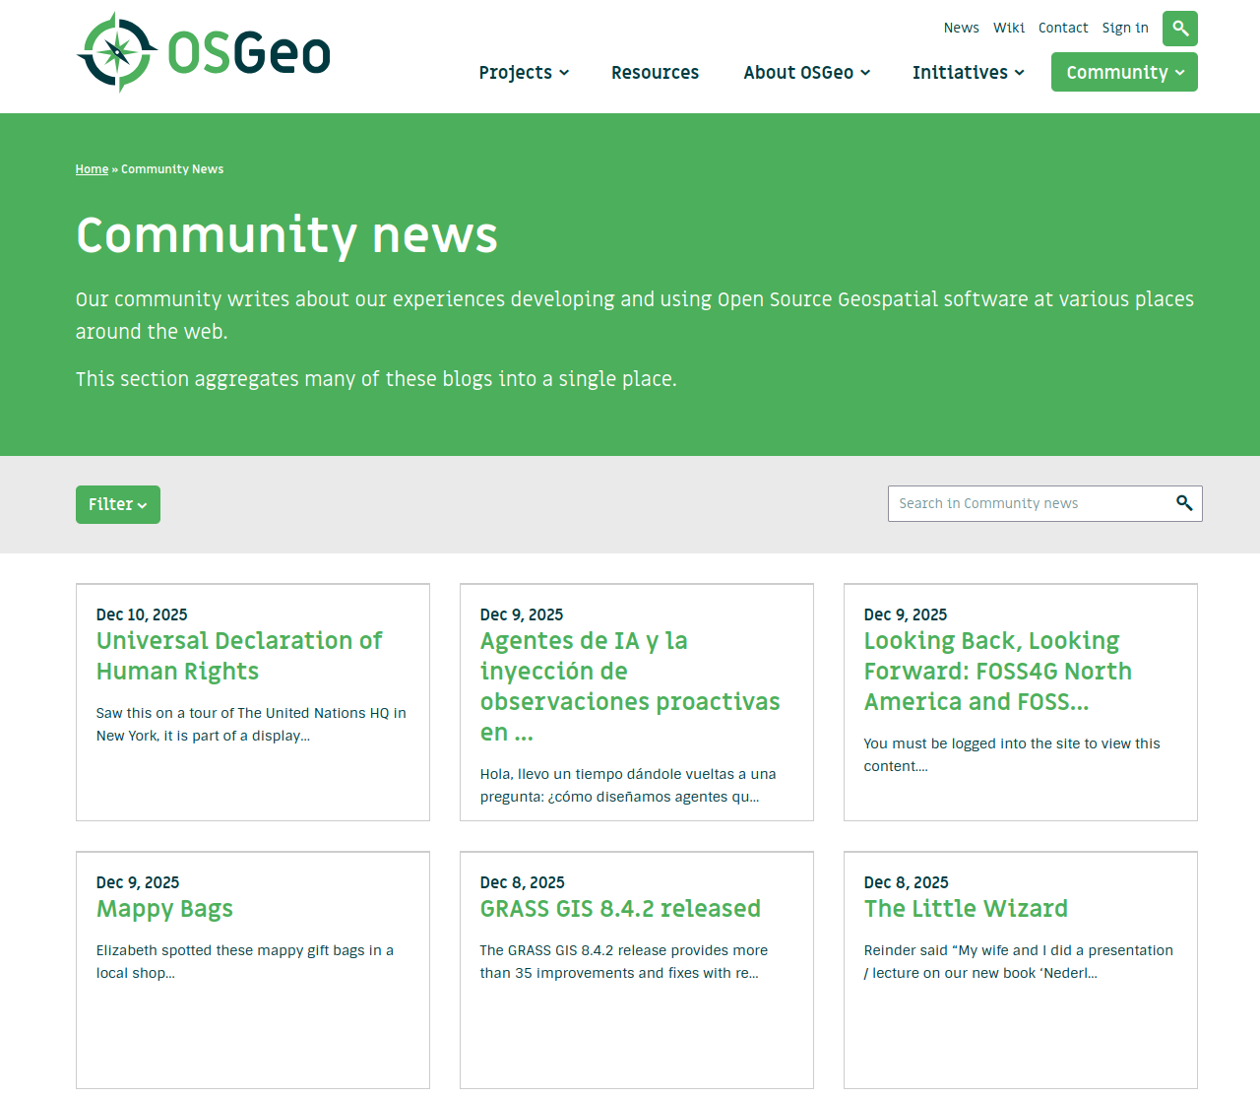Click the OSGeo compass logo
1260x1098 pixels.
point(117,52)
